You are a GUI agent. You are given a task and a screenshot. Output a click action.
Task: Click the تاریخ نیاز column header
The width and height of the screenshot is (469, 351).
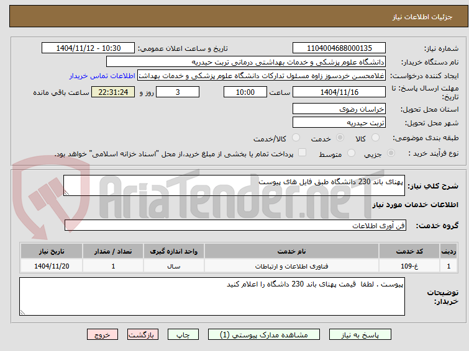(52, 251)
